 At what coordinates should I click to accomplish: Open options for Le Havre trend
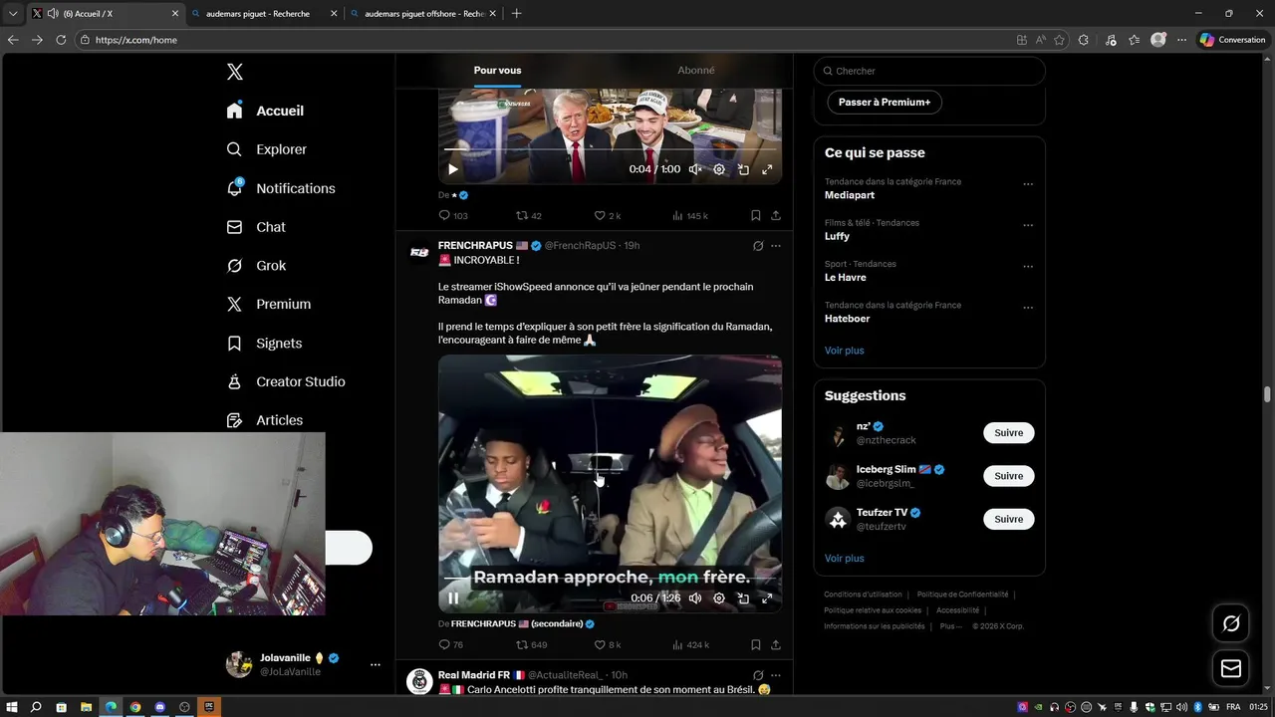[x=1028, y=267]
